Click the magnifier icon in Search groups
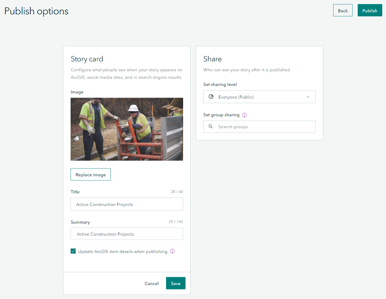The width and height of the screenshot is (386, 299). click(211, 126)
